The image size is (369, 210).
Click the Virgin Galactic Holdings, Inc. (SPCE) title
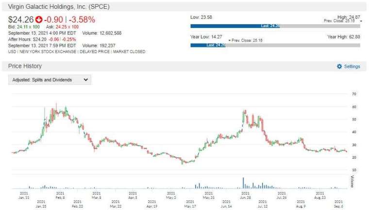(x=59, y=7)
